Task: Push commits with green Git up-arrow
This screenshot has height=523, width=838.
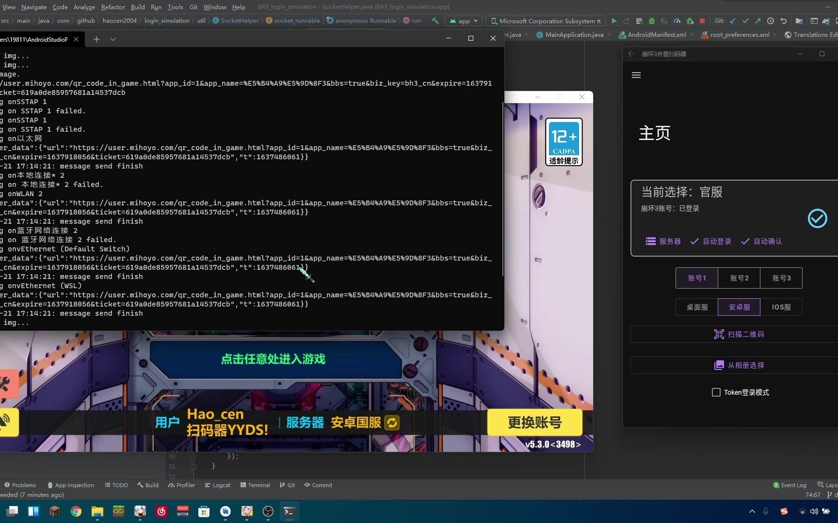Action: (758, 21)
